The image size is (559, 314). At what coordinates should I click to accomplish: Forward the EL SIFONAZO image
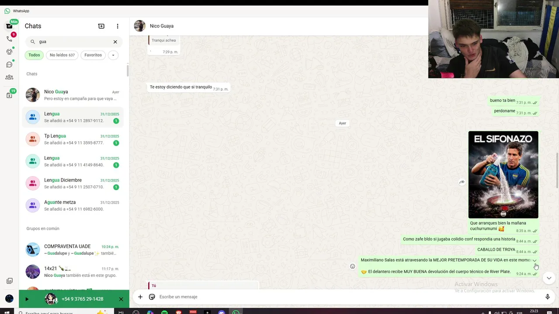[462, 182]
